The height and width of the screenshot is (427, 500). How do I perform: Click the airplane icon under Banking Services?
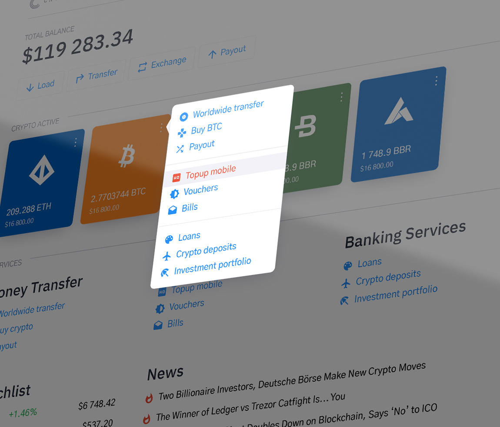tap(346, 283)
